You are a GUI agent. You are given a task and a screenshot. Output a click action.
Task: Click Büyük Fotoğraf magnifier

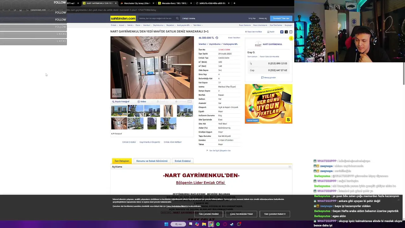pos(121,102)
